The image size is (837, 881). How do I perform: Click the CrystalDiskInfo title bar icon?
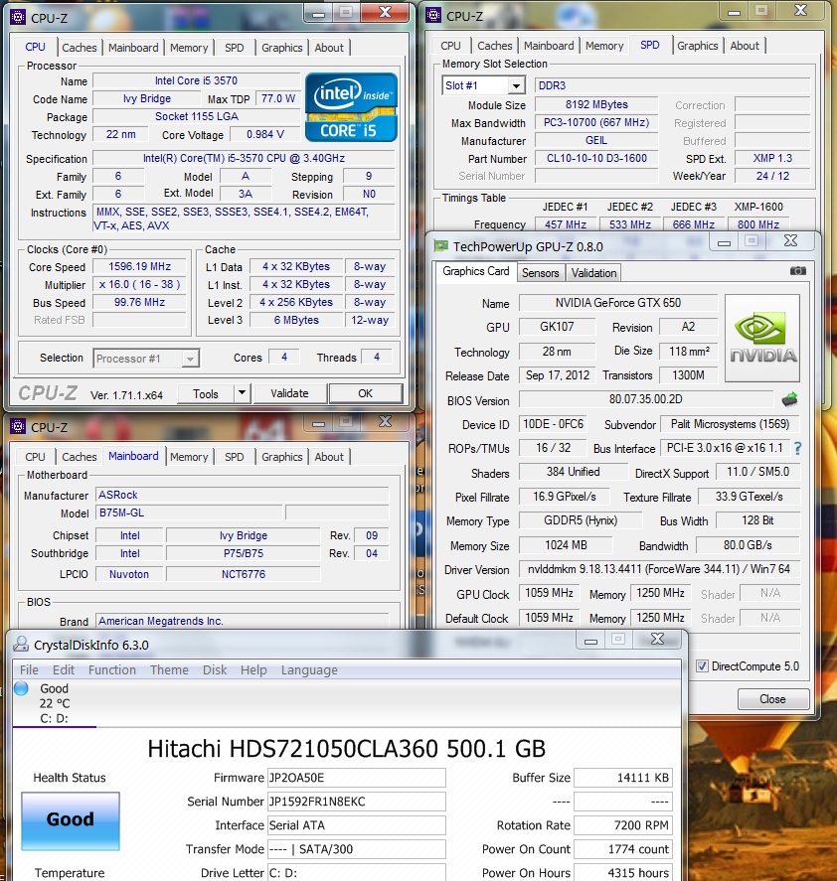(21, 645)
